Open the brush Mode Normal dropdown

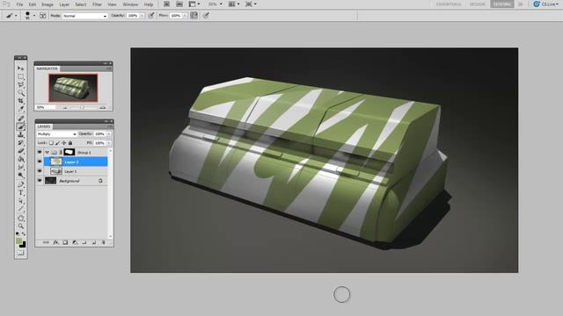pos(84,16)
